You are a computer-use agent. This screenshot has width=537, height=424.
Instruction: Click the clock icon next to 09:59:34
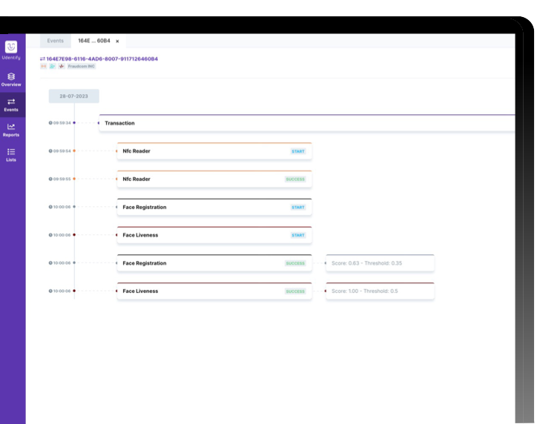tap(50, 122)
